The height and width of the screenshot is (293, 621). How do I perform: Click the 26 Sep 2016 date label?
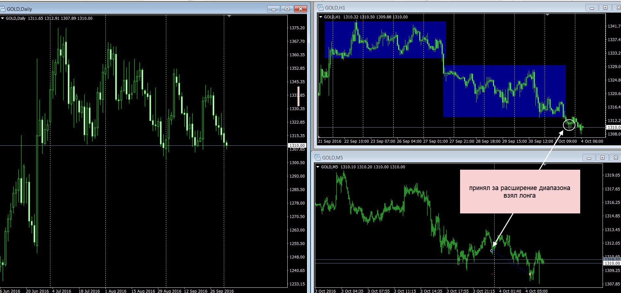[x=222, y=291]
